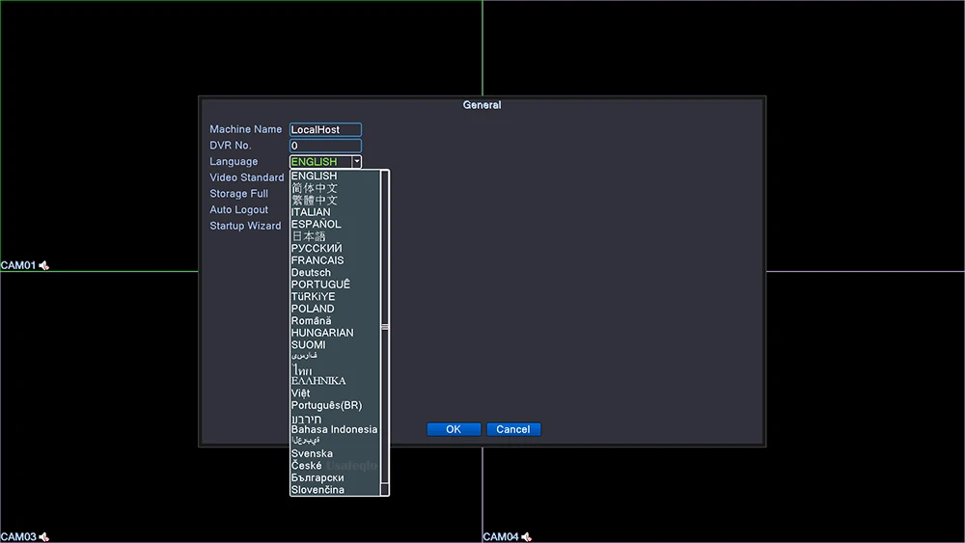
Task: Click the CAM04 channel label
Action: click(x=501, y=537)
